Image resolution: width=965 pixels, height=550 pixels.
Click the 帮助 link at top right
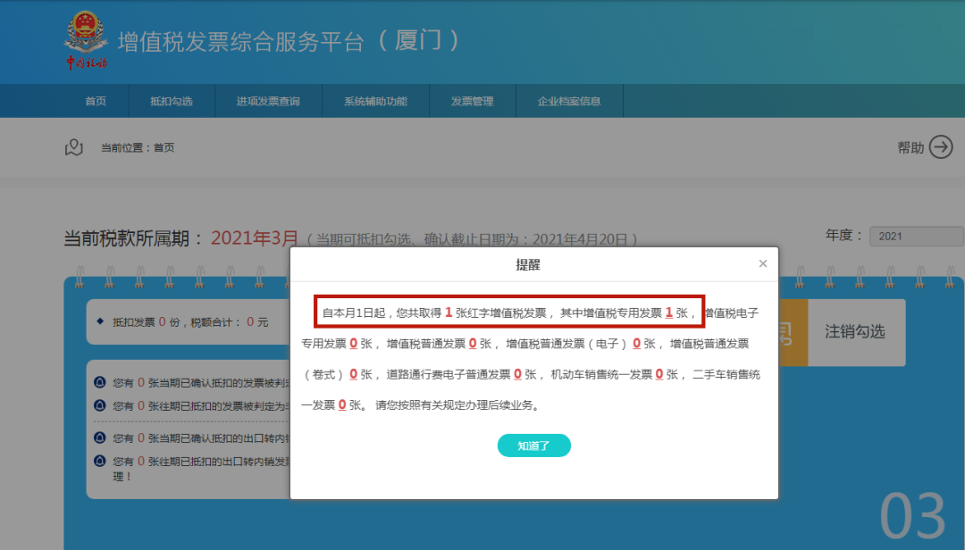tap(909, 147)
